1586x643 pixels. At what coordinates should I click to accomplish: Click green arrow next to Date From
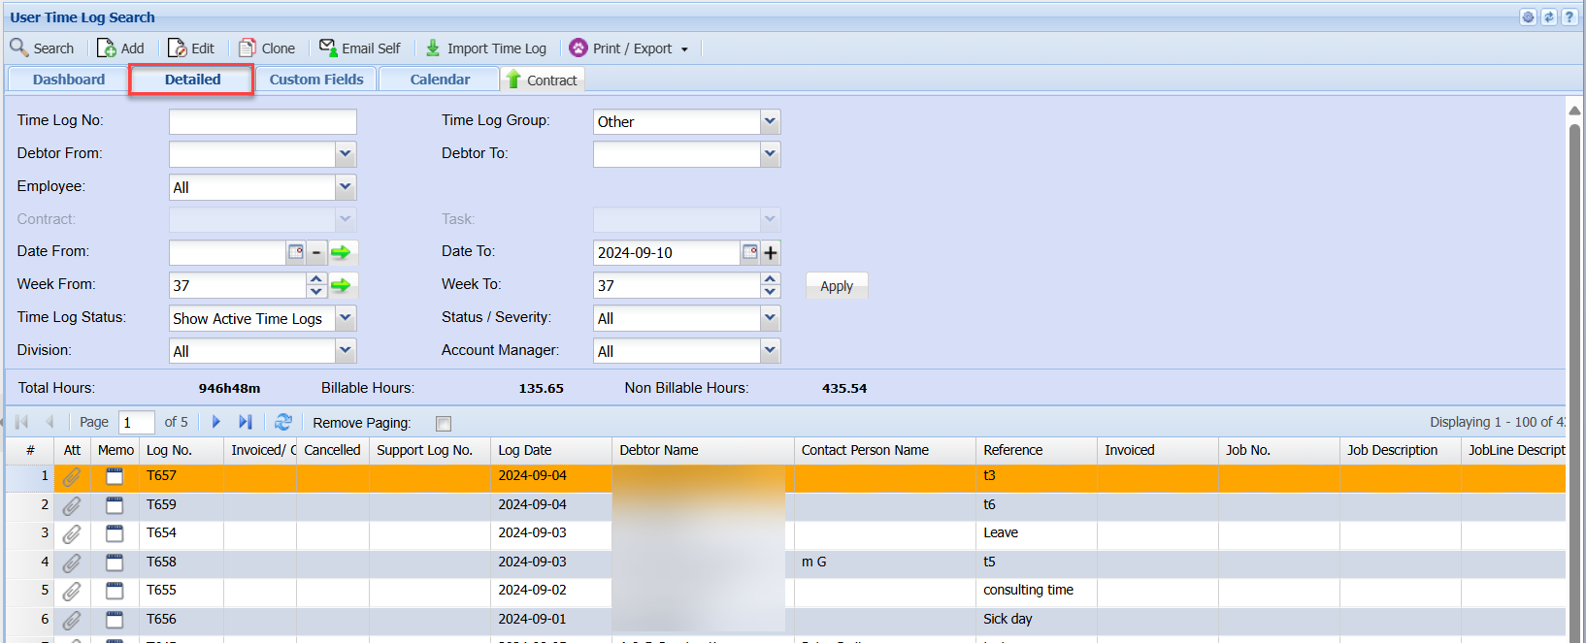click(341, 252)
